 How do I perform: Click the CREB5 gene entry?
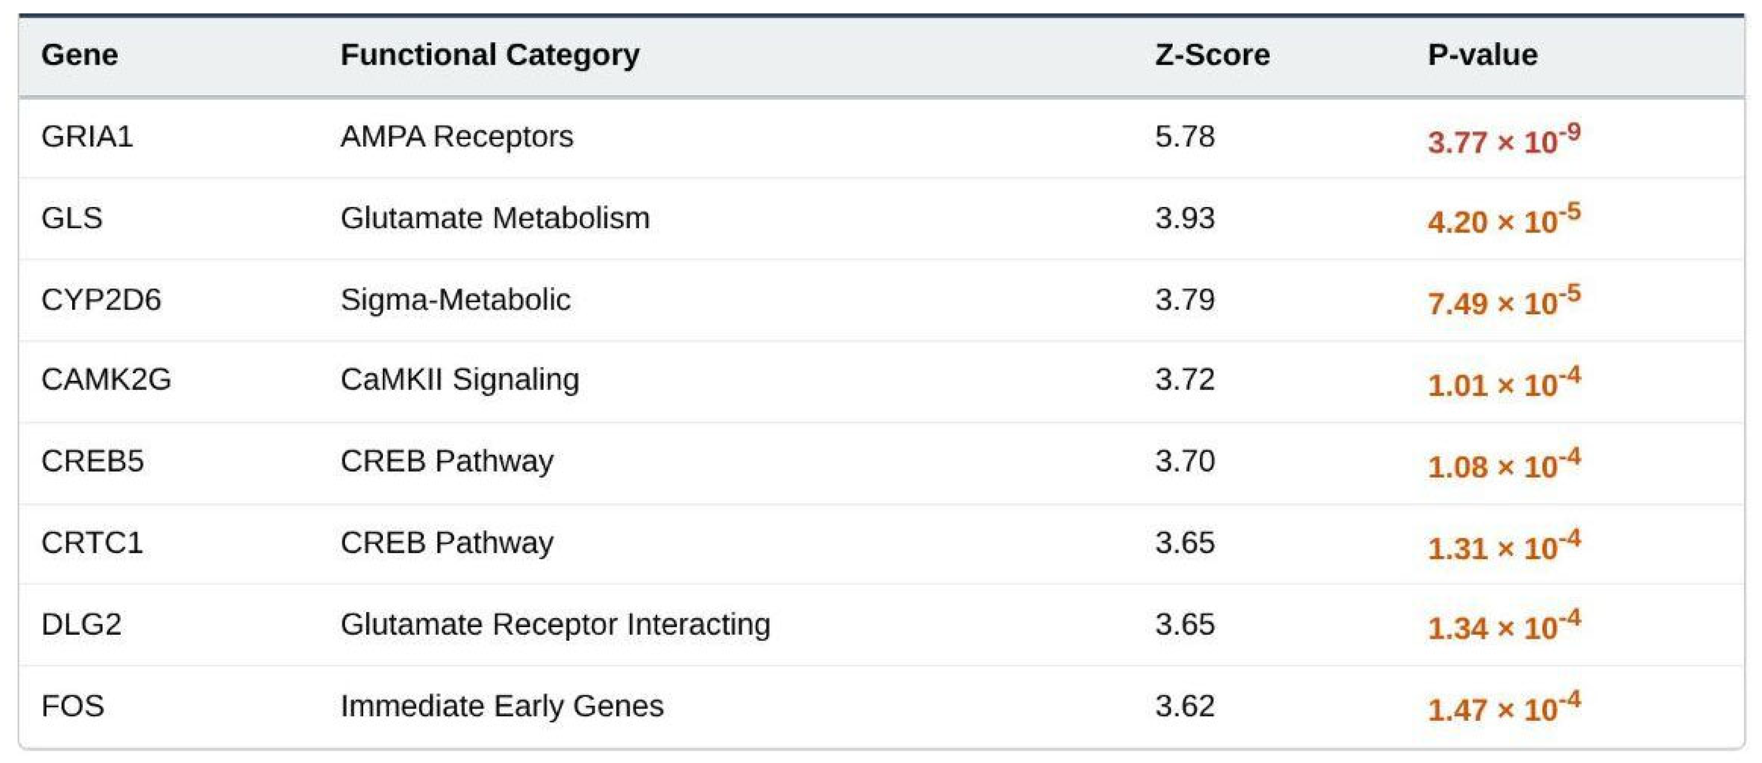93,461
